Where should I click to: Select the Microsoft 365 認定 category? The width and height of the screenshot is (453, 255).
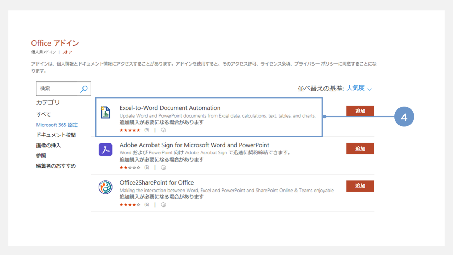pyautogui.click(x=57, y=125)
